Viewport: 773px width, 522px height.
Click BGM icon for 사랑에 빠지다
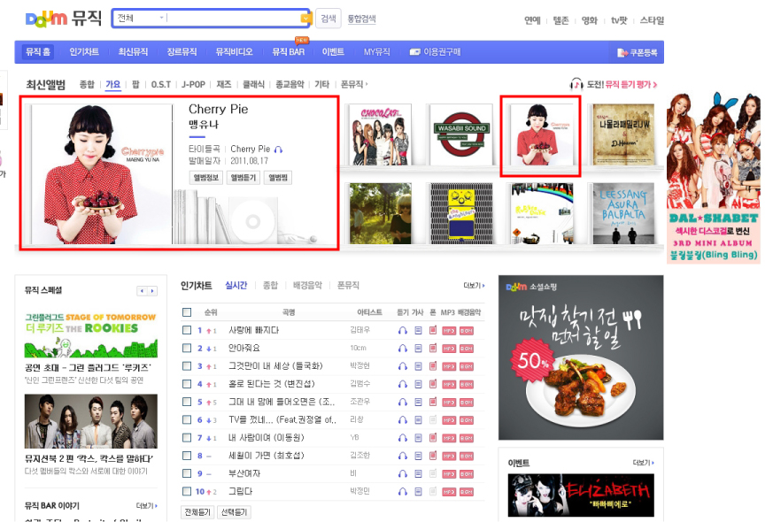(467, 331)
